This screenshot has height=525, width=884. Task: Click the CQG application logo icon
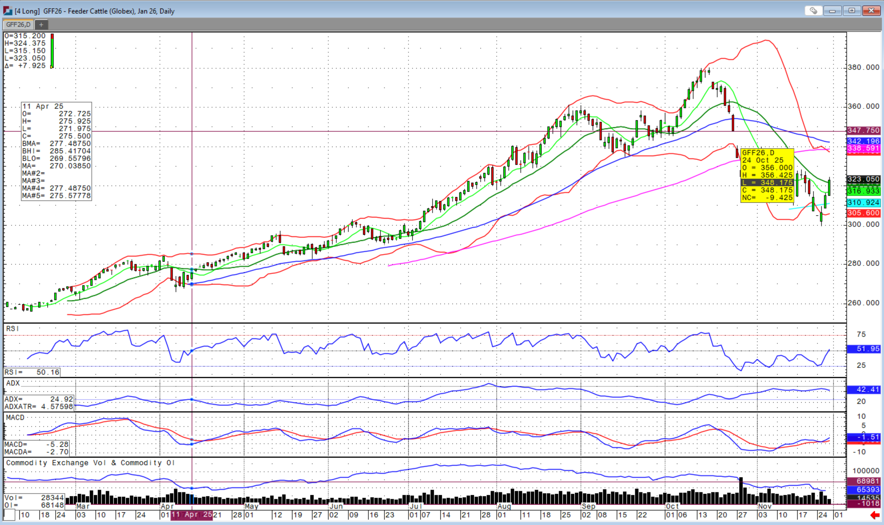(x=8, y=11)
